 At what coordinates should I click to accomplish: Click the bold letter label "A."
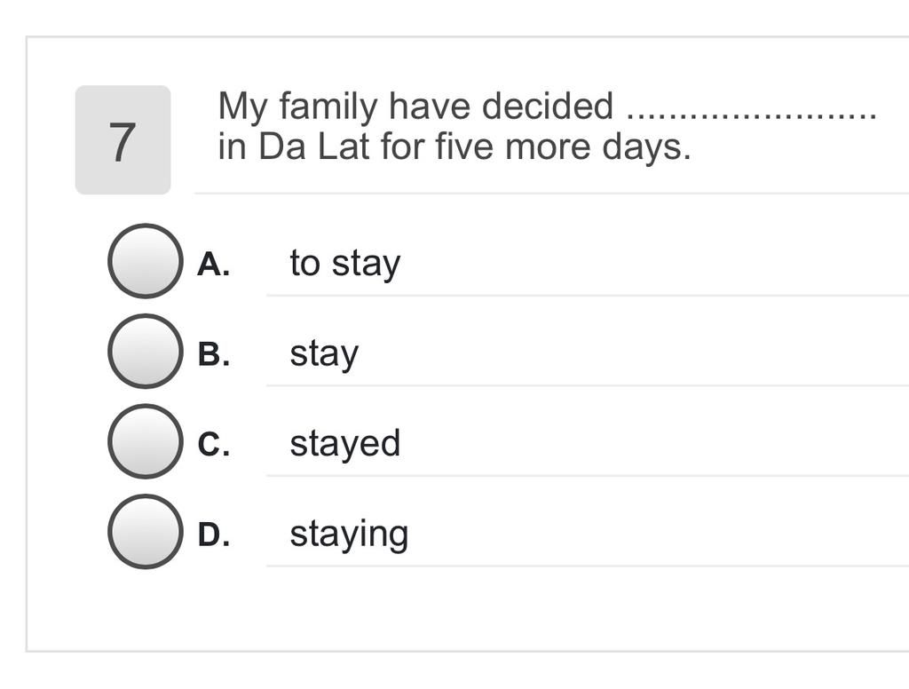[213, 265]
